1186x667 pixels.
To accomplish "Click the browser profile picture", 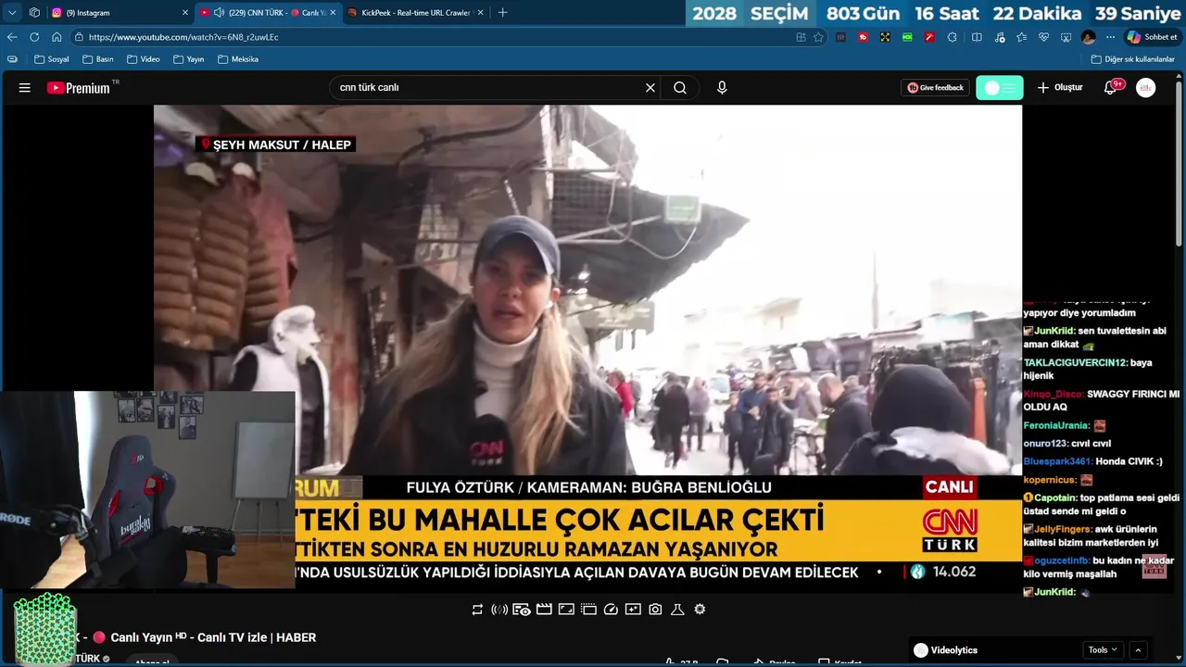I will (1088, 37).
